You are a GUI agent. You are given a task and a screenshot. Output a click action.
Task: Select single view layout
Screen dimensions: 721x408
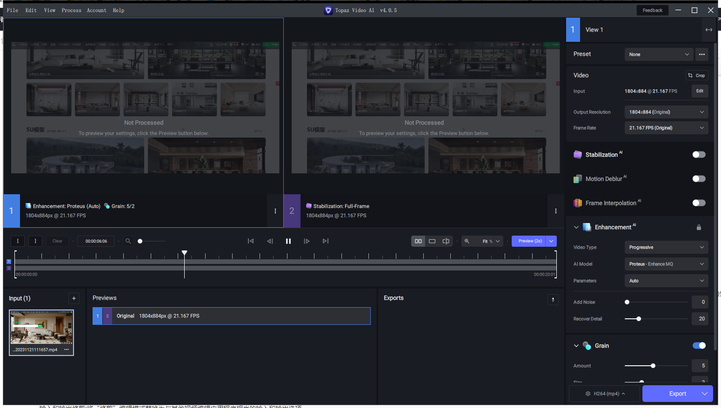pos(432,241)
